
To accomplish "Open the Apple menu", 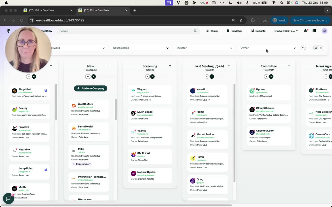I will click(x=6, y=3).
